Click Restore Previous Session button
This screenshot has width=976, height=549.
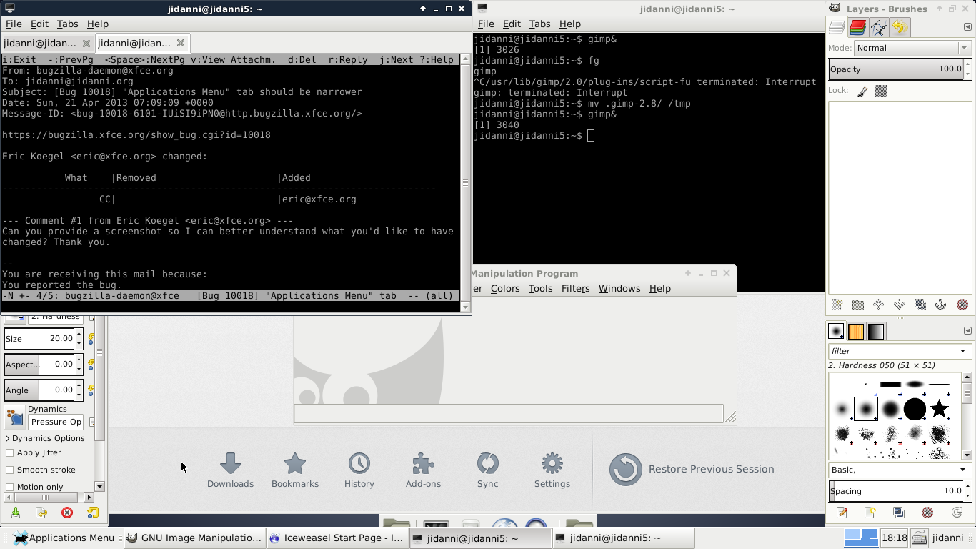click(x=692, y=469)
